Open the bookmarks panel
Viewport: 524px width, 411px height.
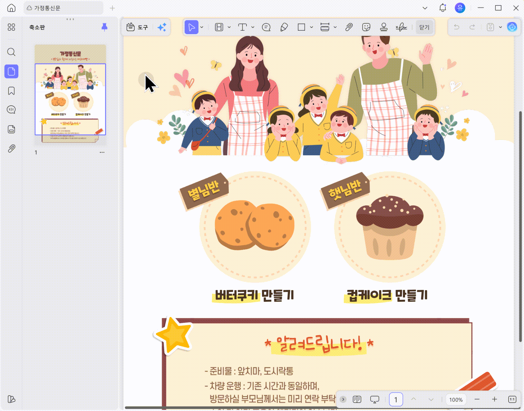11,91
